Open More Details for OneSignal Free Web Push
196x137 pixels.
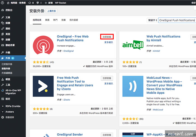[109, 42]
